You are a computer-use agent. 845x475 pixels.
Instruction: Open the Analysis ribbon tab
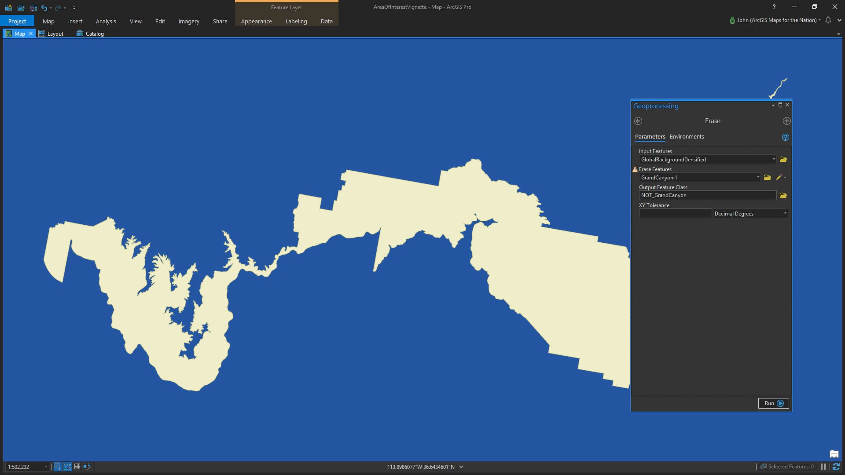click(x=106, y=21)
